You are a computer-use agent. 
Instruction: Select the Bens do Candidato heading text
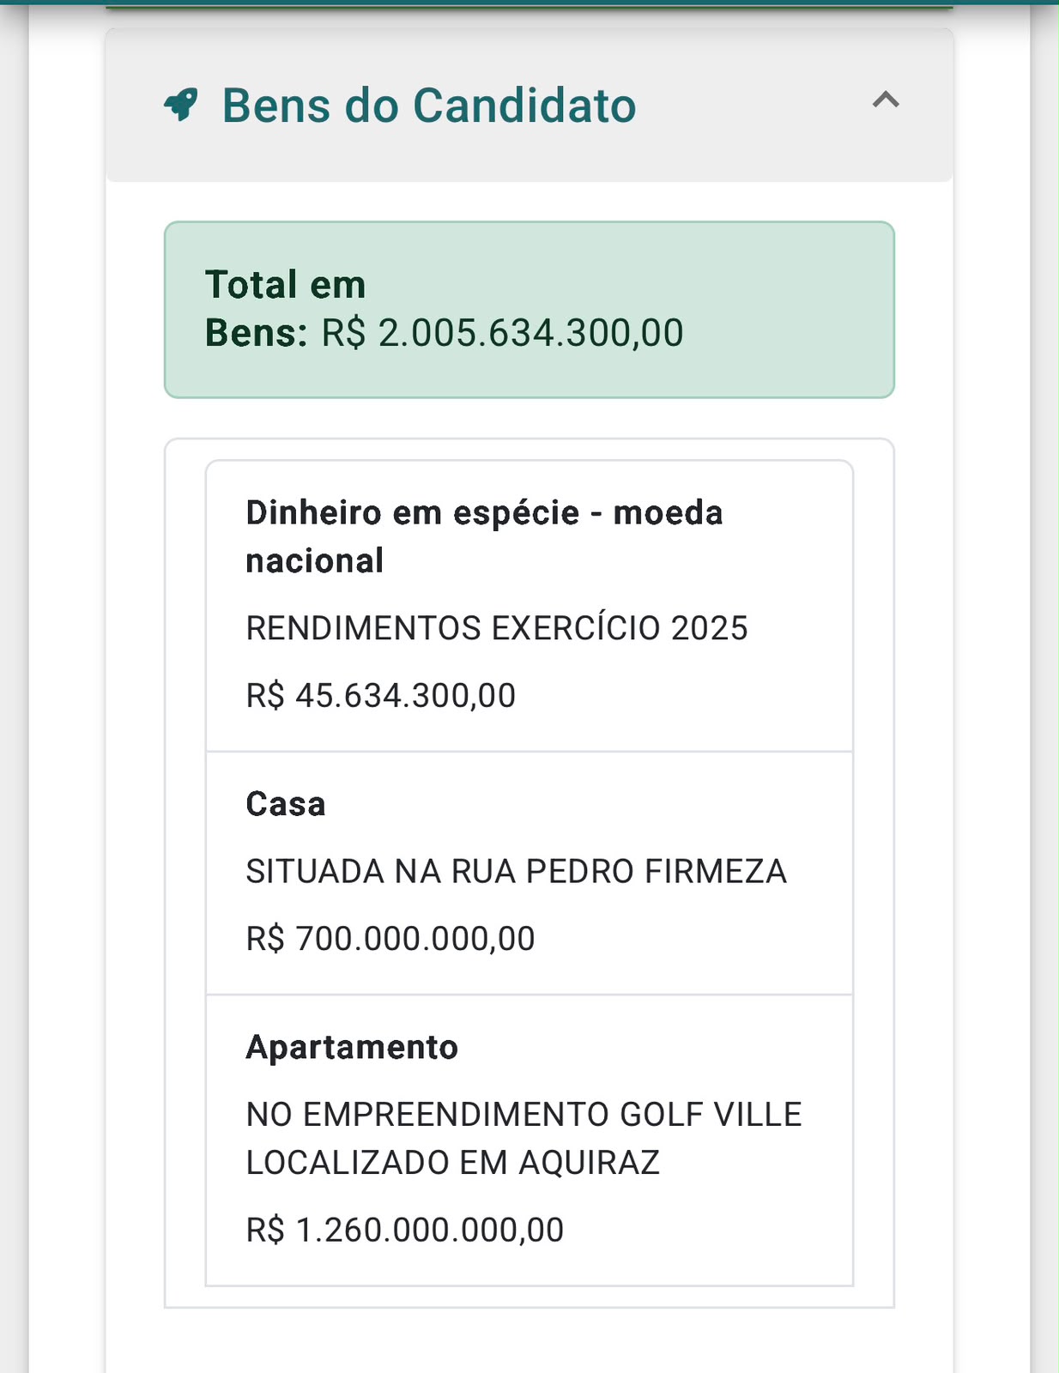429,106
